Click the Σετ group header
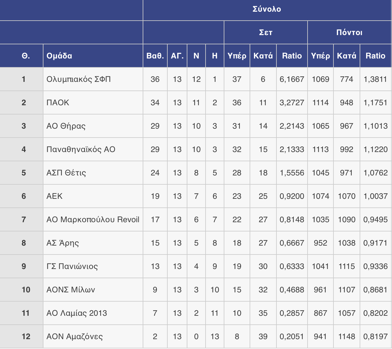Image resolution: width=392 pixels, height=349 pixels. coord(266,32)
